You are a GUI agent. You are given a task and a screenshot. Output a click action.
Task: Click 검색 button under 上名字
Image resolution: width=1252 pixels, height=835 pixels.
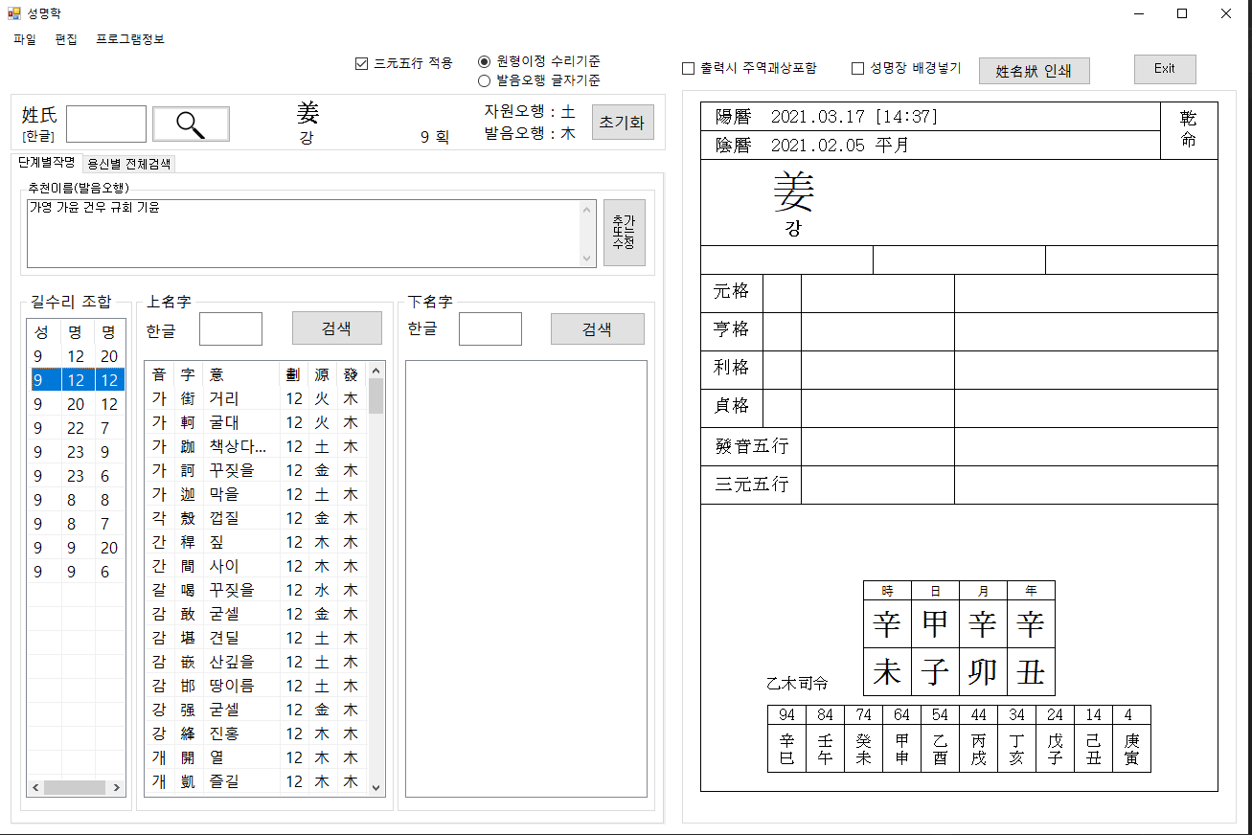click(336, 328)
